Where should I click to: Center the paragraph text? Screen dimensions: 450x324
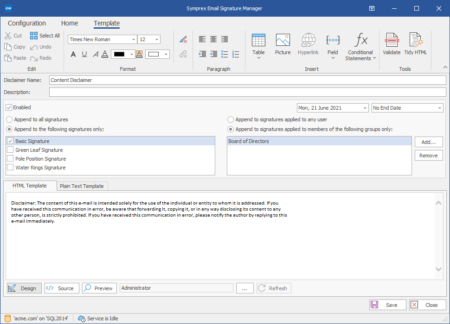coord(213,39)
